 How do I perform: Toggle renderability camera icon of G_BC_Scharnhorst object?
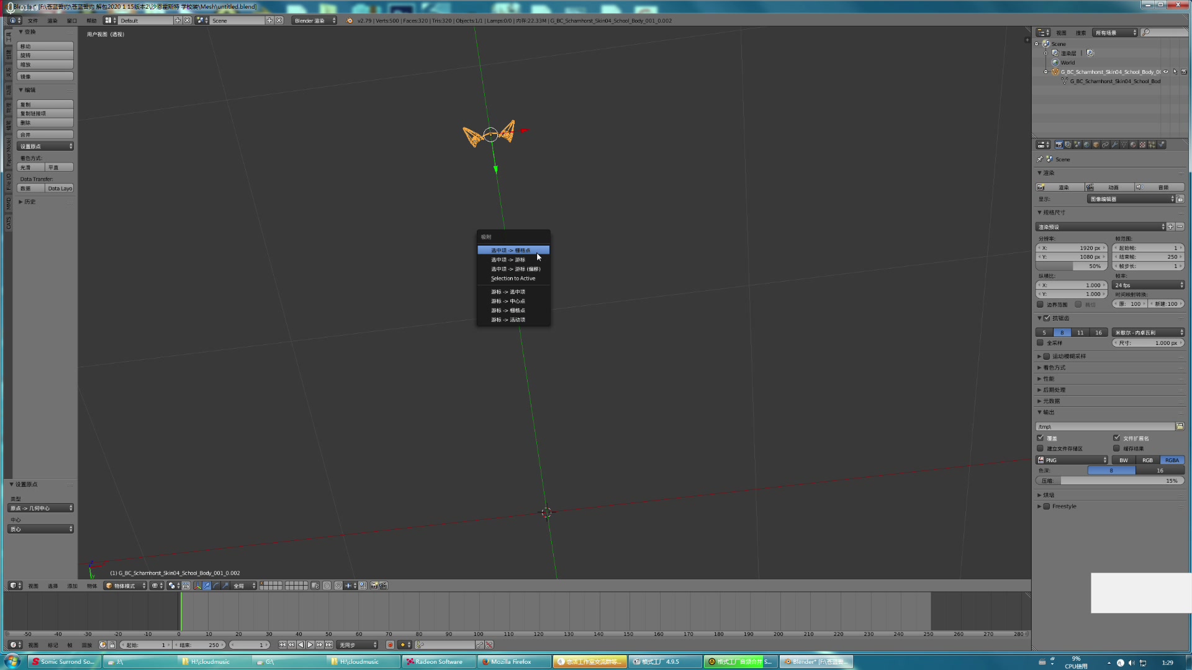[1184, 72]
